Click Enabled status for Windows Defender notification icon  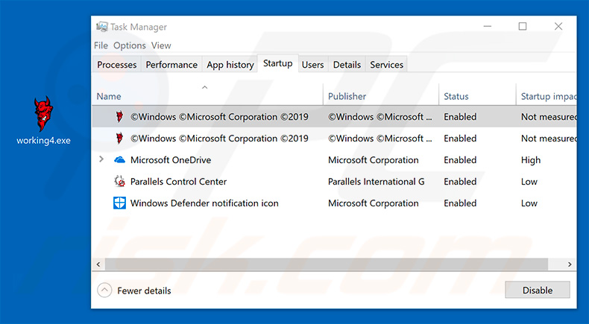click(x=460, y=203)
